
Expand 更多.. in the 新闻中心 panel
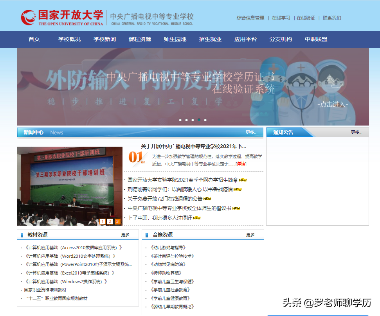pos(251,133)
